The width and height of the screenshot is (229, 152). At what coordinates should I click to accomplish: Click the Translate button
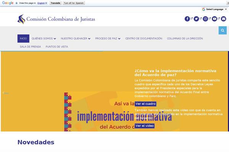tap(55, 3)
